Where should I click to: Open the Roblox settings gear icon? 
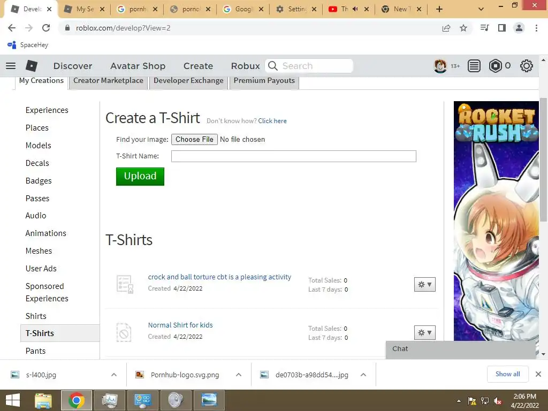[x=527, y=66]
